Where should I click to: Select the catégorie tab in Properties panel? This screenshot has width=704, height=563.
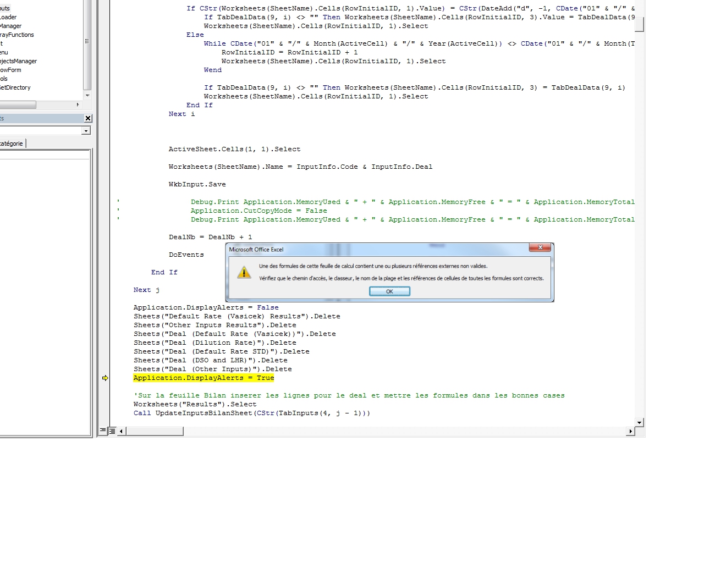pos(12,143)
